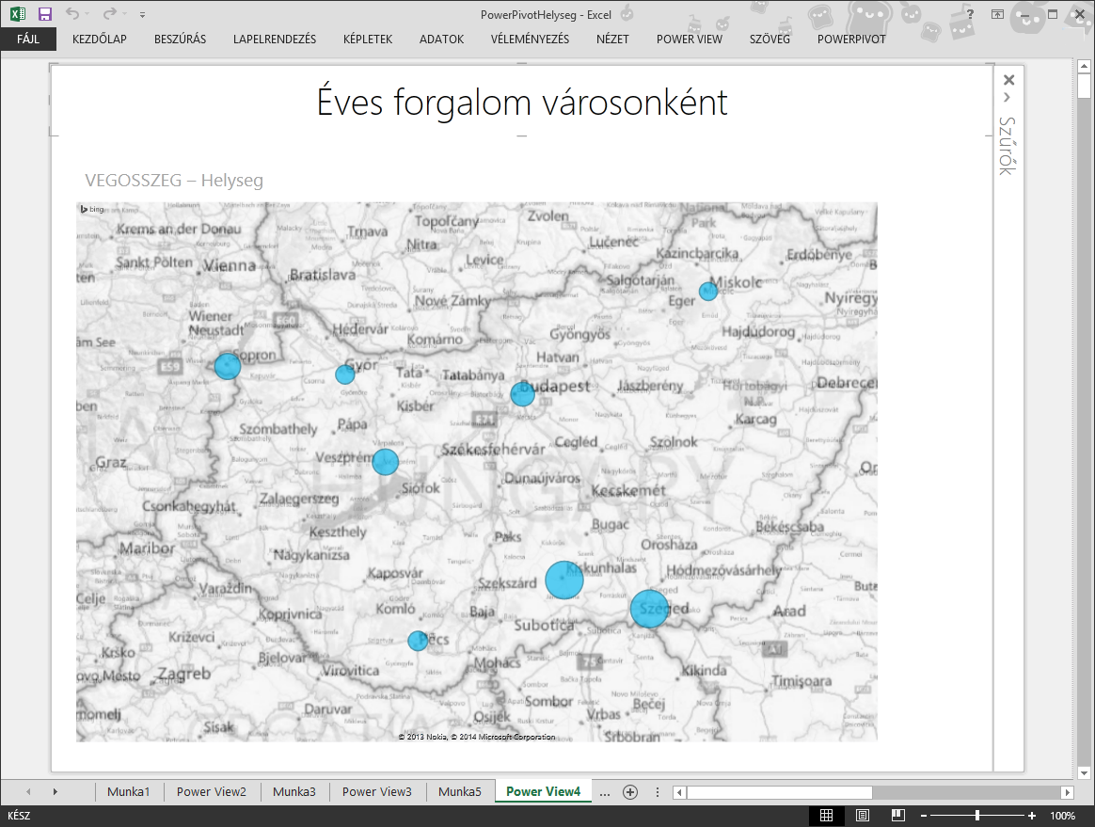1095x827 pixels.
Task: Open Excel Help question mark icon
Action: point(969,14)
